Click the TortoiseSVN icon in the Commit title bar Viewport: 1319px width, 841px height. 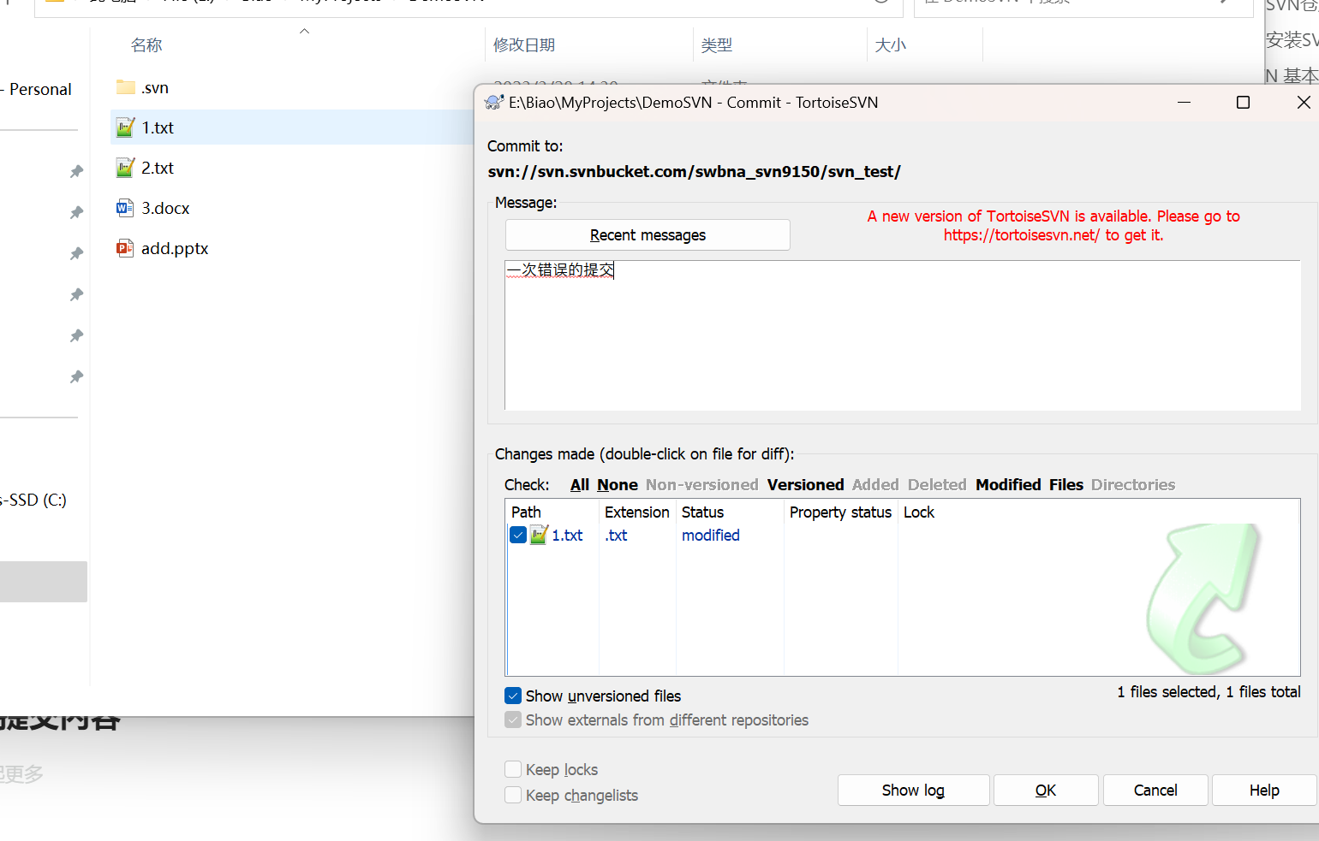coord(494,103)
